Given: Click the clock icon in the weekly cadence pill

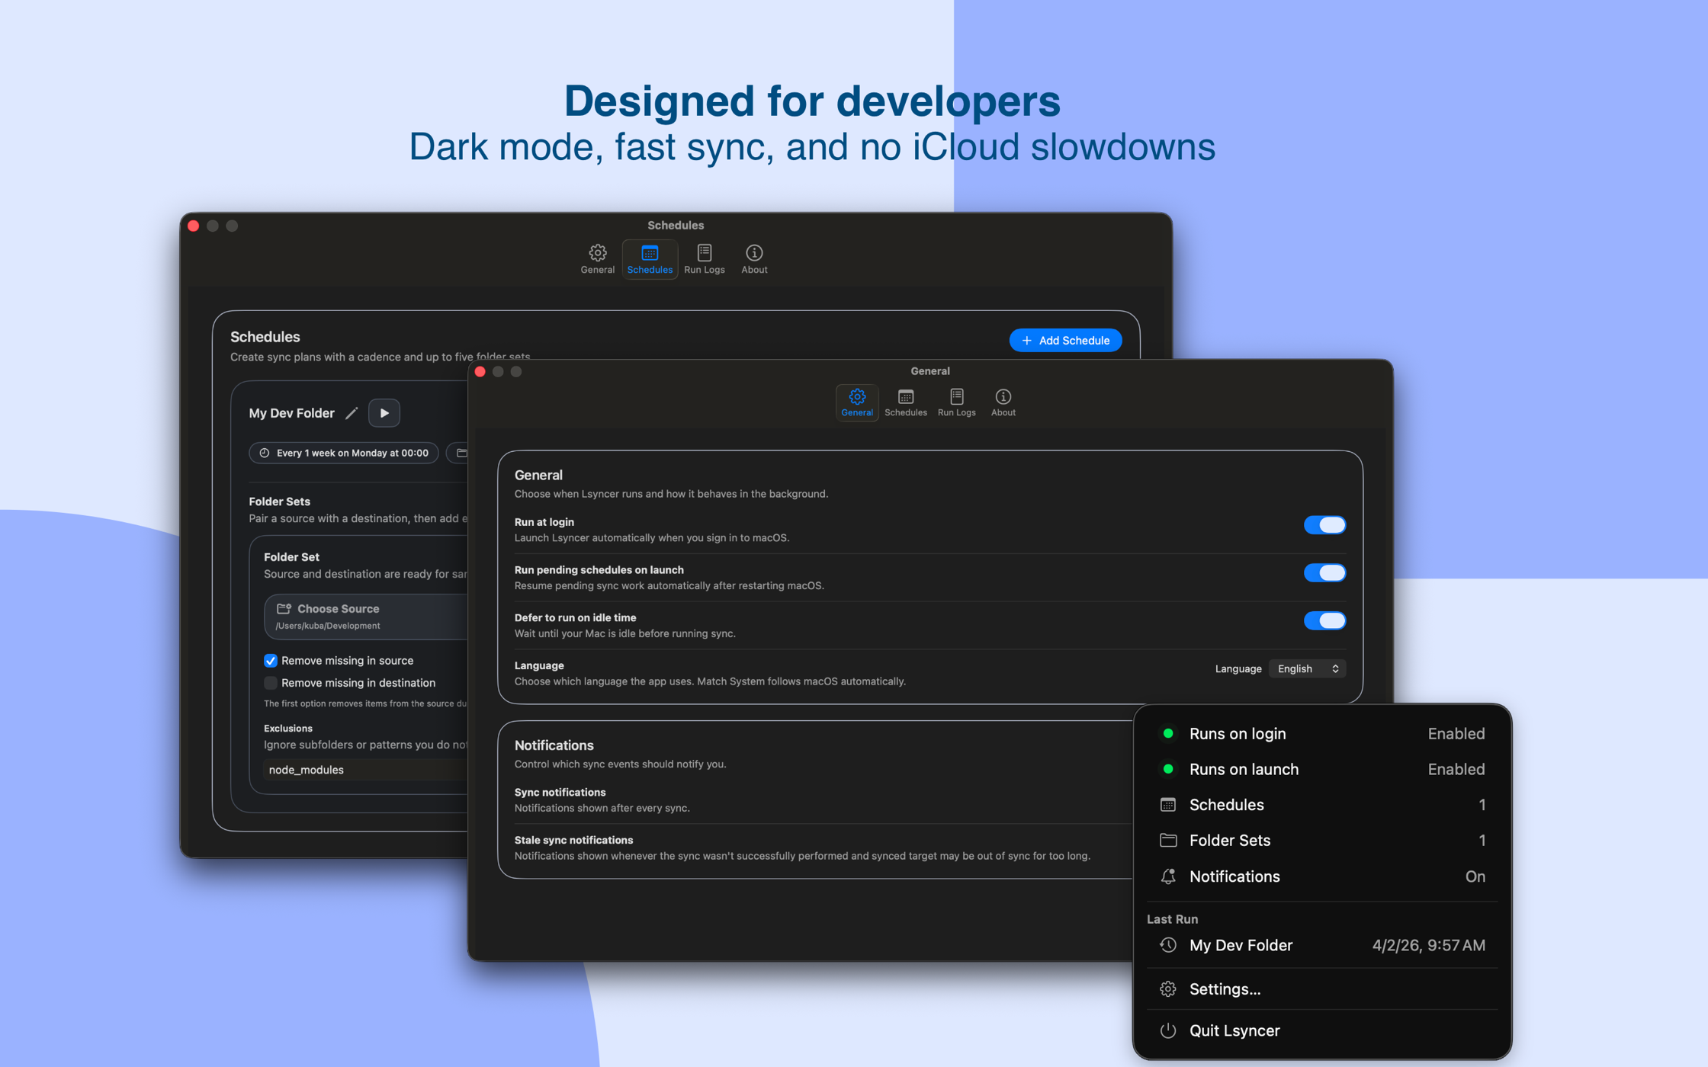Looking at the screenshot, I should [x=265, y=453].
